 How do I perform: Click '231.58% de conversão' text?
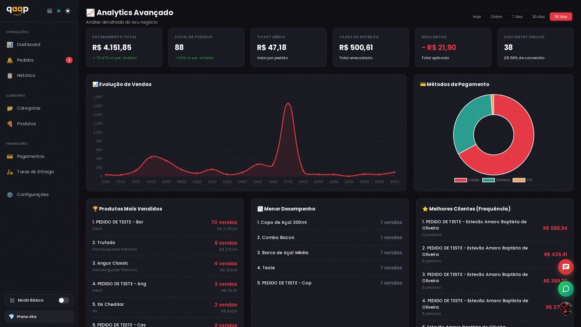point(524,58)
